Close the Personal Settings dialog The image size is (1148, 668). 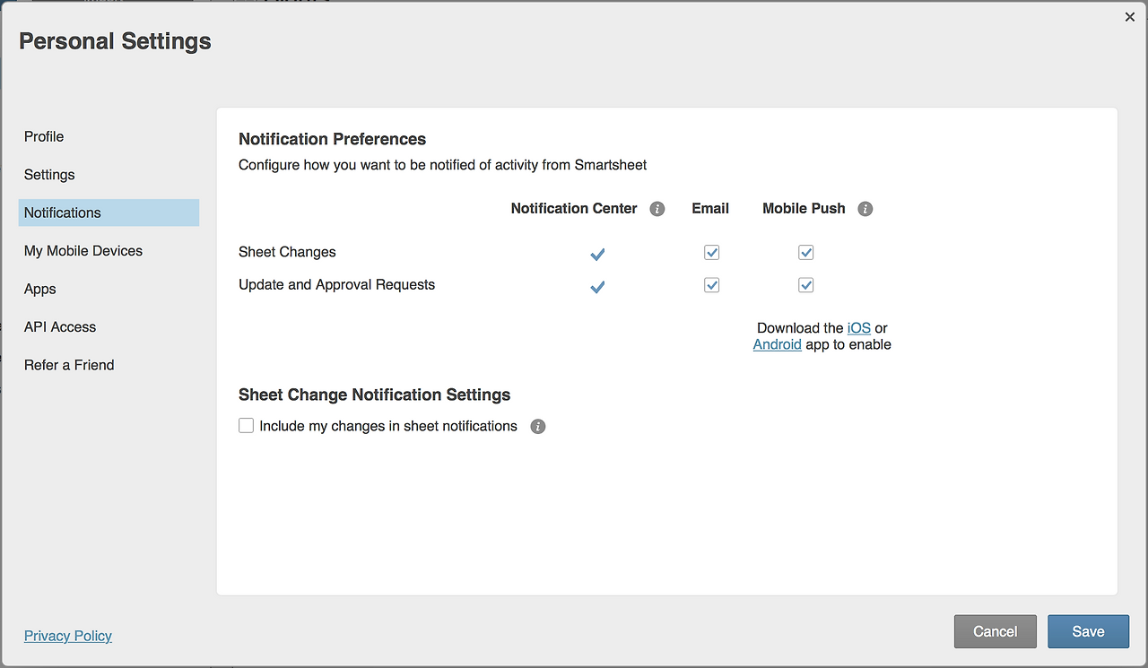(1129, 17)
